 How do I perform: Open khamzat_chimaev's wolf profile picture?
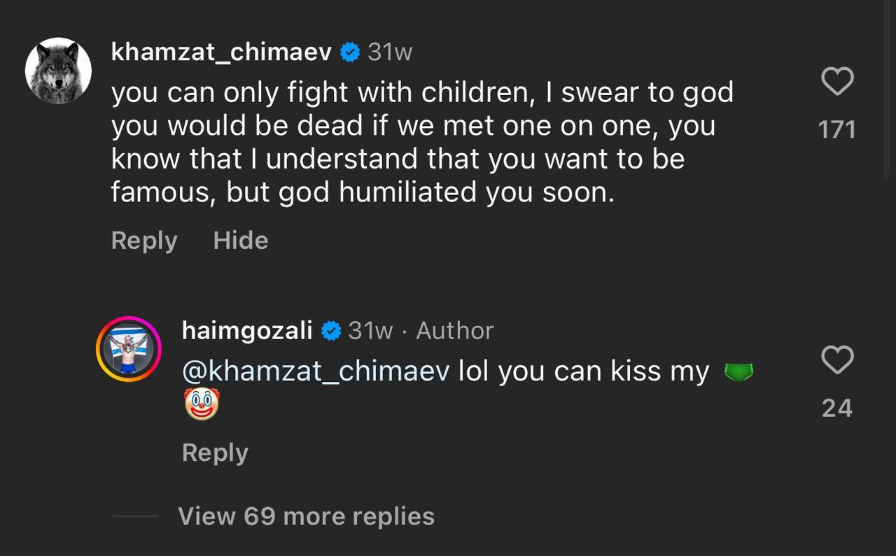pyautogui.click(x=58, y=71)
